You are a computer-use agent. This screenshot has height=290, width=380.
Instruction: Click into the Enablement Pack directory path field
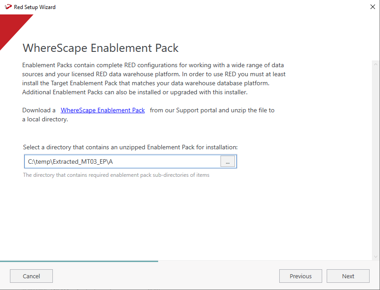[122, 161]
